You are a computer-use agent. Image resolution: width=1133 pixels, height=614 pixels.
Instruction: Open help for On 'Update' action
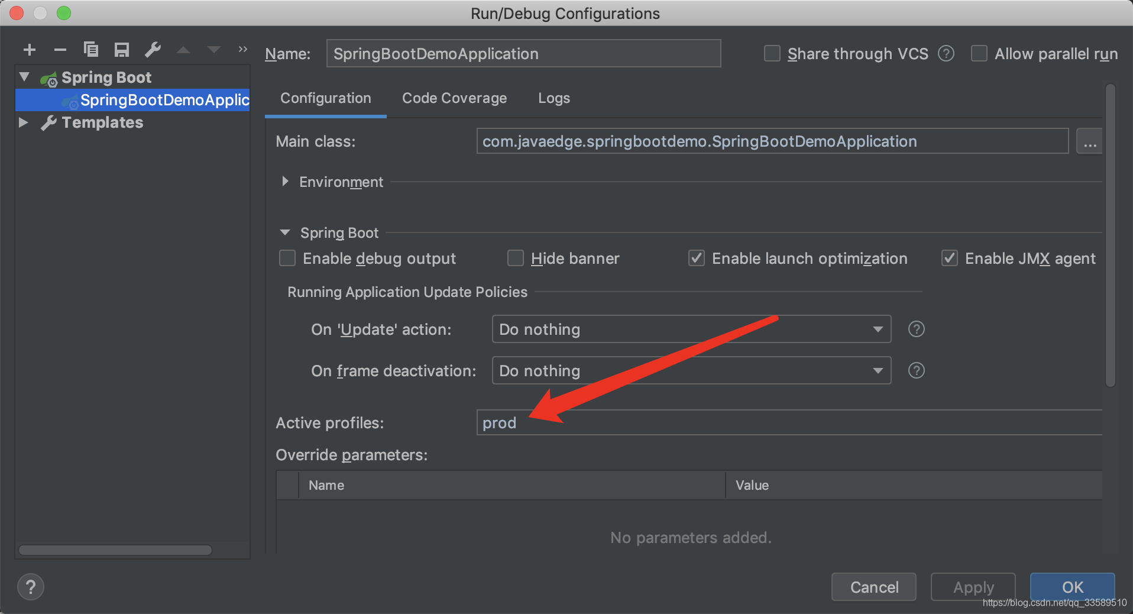(917, 329)
